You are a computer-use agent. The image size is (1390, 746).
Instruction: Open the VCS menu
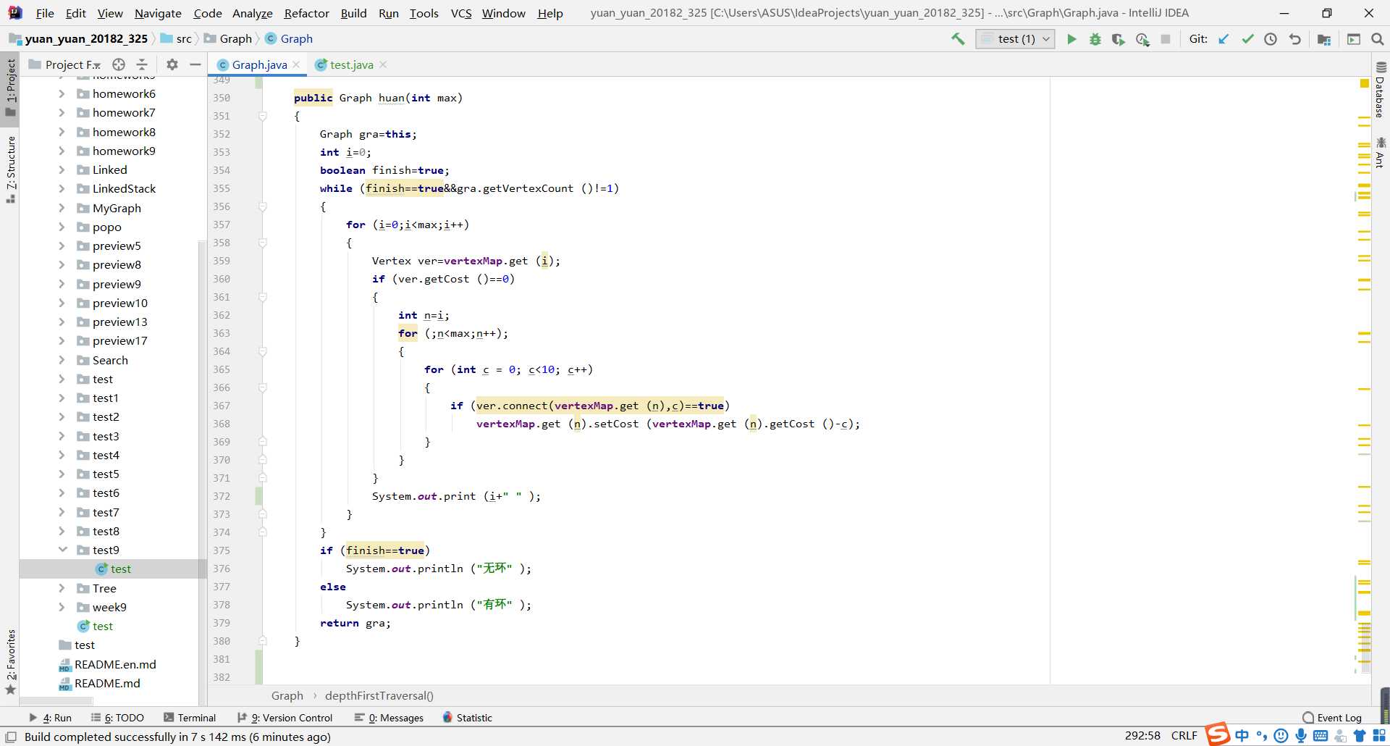[x=461, y=13]
